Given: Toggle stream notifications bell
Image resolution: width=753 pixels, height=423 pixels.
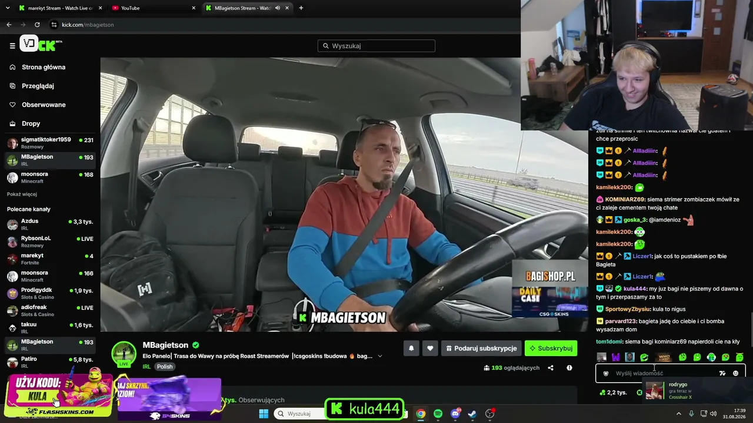Looking at the screenshot, I should pos(411,348).
